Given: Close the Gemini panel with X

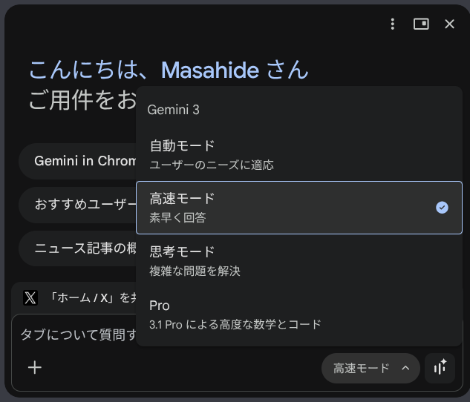Looking at the screenshot, I should point(449,24).
